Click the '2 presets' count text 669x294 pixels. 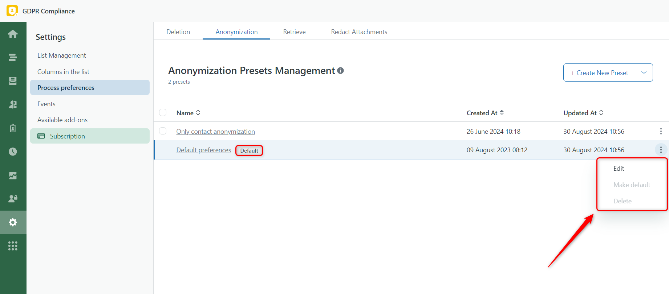click(179, 82)
